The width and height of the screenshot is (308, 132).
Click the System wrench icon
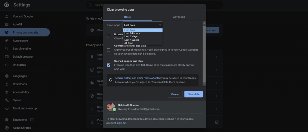tap(7, 100)
